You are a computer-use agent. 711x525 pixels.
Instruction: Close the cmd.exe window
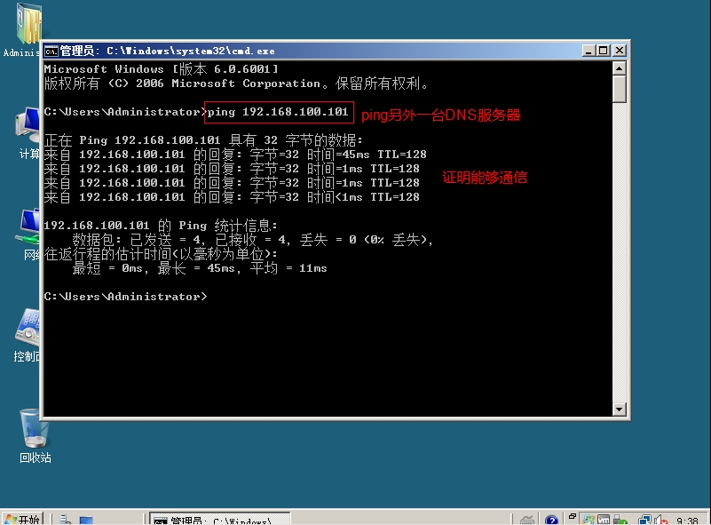619,51
